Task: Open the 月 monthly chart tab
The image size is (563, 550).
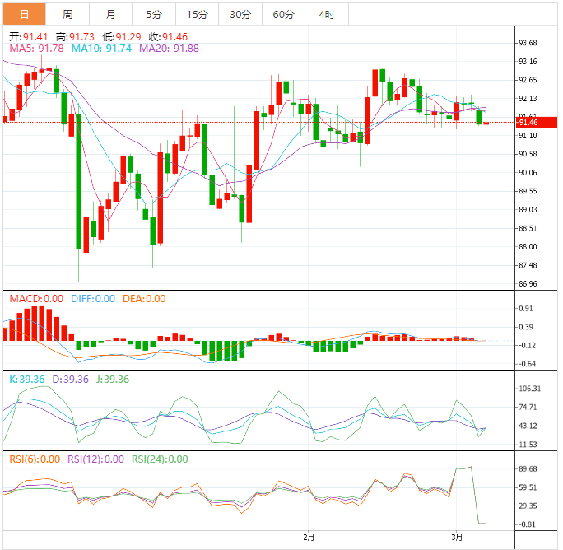Action: (111, 14)
